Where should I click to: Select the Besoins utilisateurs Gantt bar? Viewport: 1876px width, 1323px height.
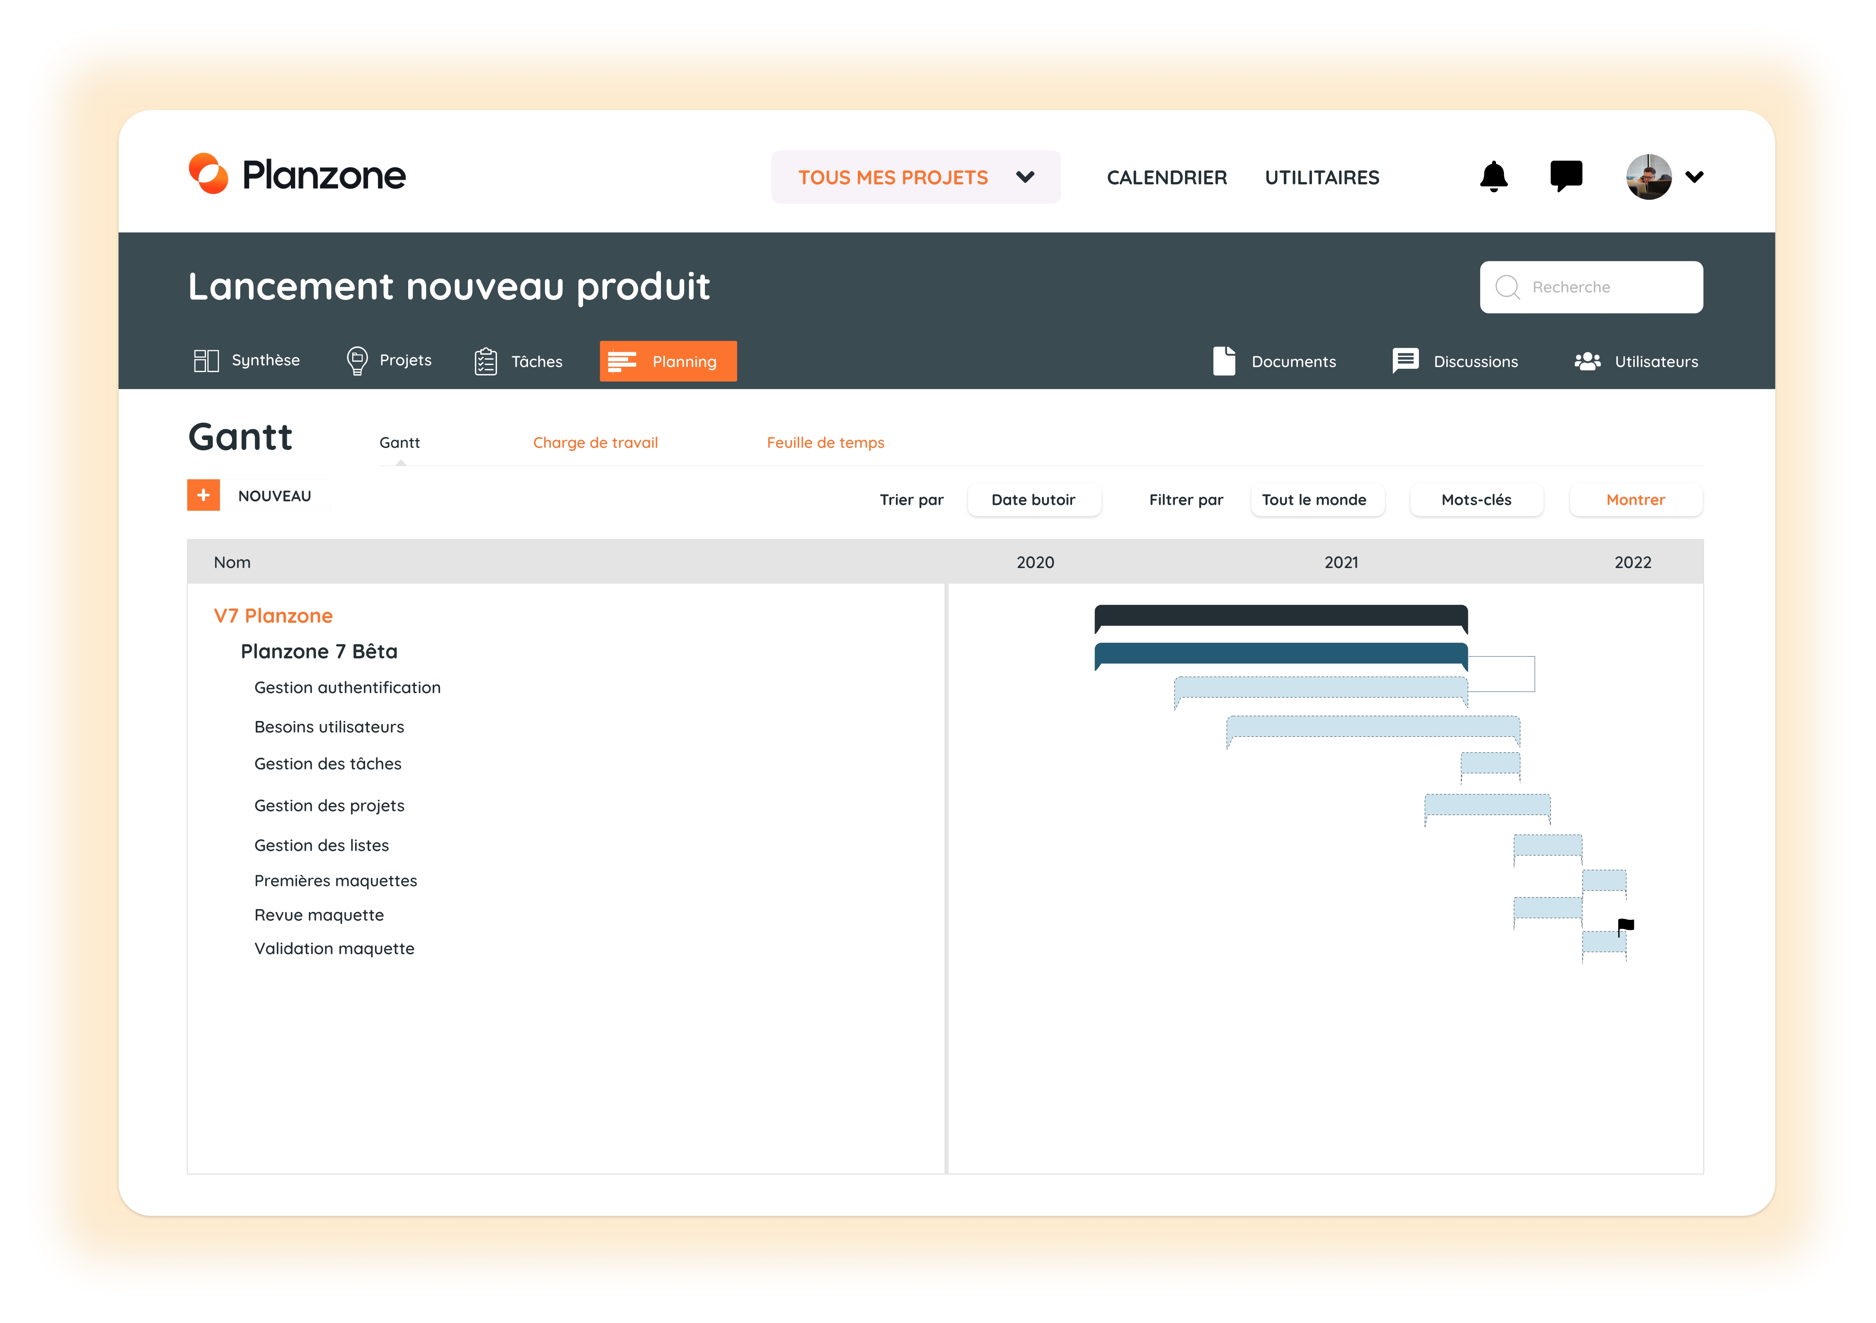click(x=1373, y=726)
